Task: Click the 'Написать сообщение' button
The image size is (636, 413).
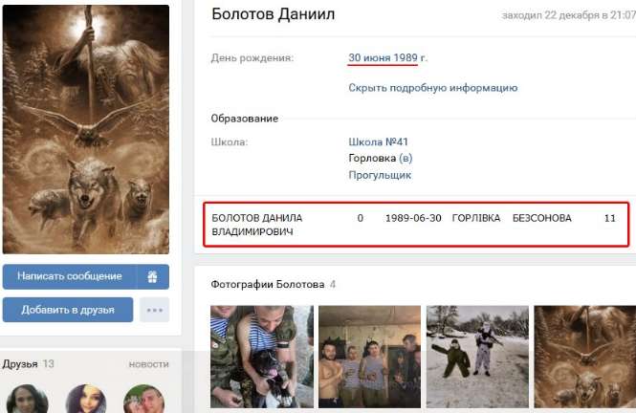Action: pyautogui.click(x=70, y=276)
